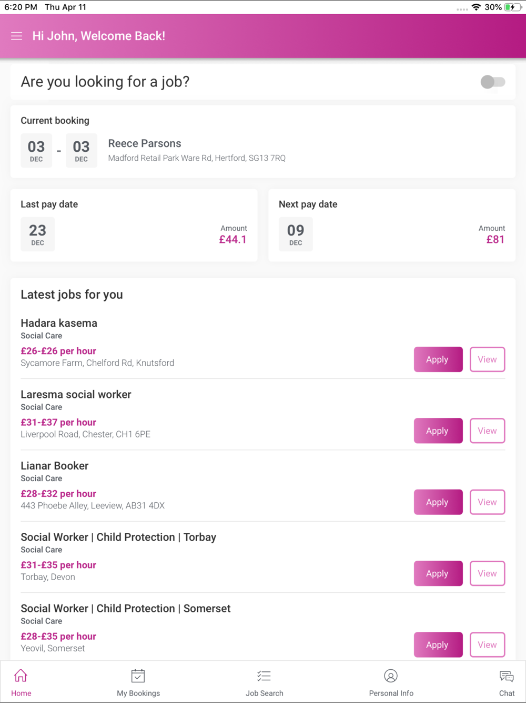Toggle the 'looking for a job' switch

tap(493, 82)
